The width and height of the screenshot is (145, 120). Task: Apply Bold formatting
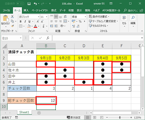(21, 21)
